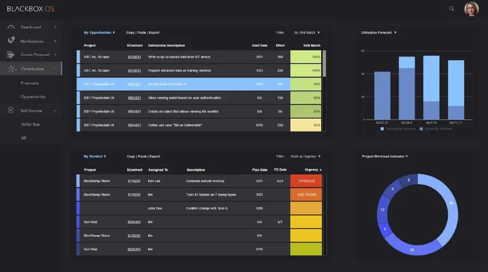Click the DUE TODAY urgency cell
The image size is (488, 272).
pos(306,194)
